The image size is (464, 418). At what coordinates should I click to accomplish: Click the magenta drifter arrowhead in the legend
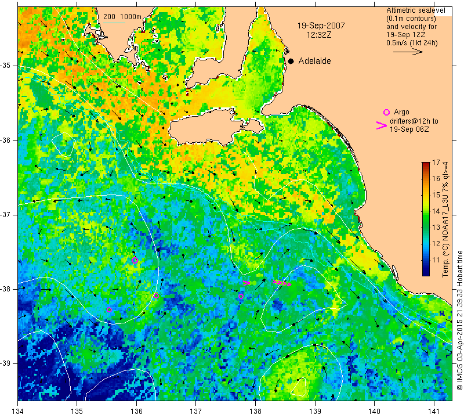(x=382, y=125)
